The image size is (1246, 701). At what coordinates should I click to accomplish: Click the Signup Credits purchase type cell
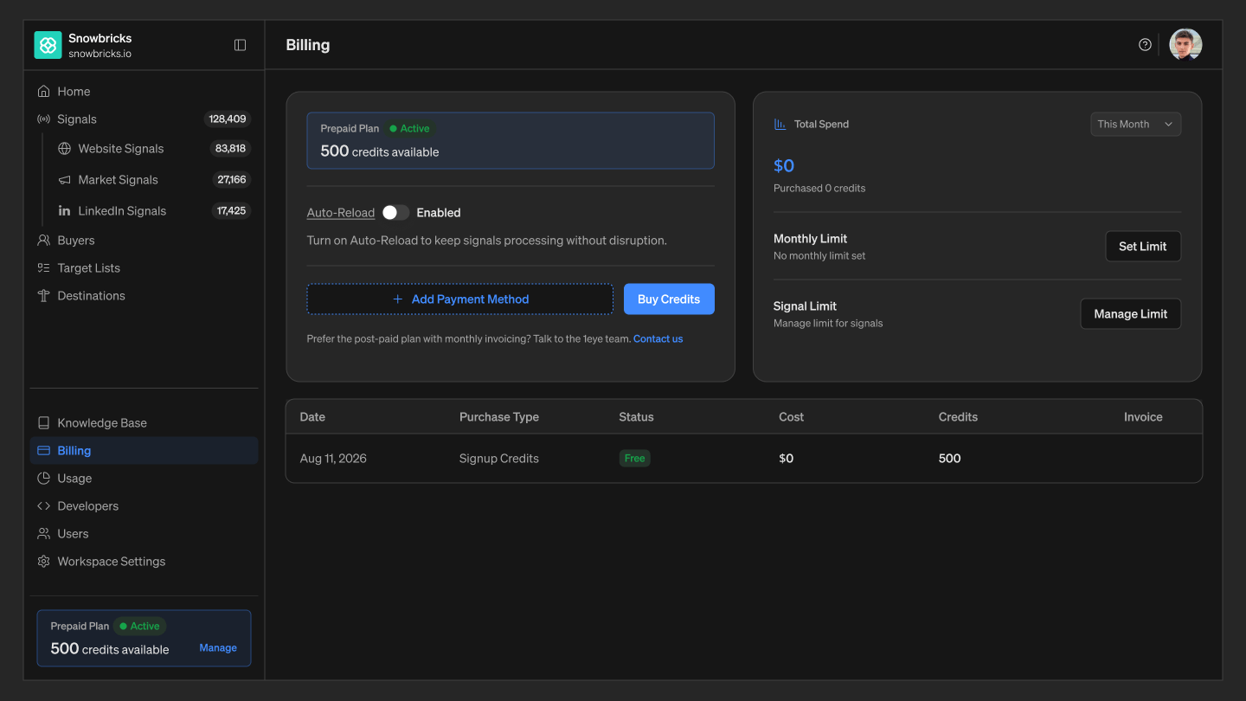pyautogui.click(x=499, y=459)
